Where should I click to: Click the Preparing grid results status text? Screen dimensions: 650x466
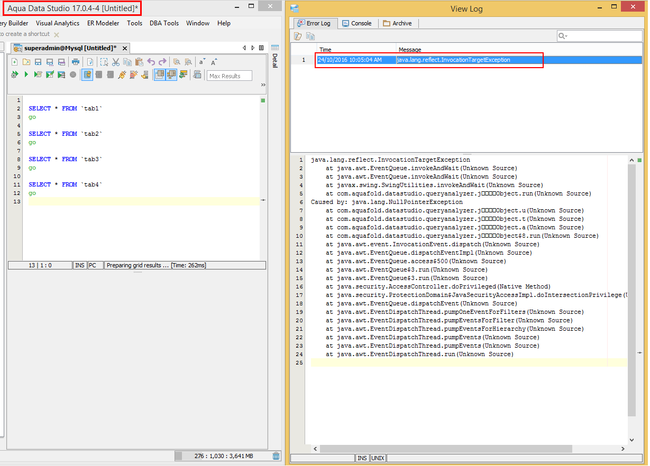point(157,265)
